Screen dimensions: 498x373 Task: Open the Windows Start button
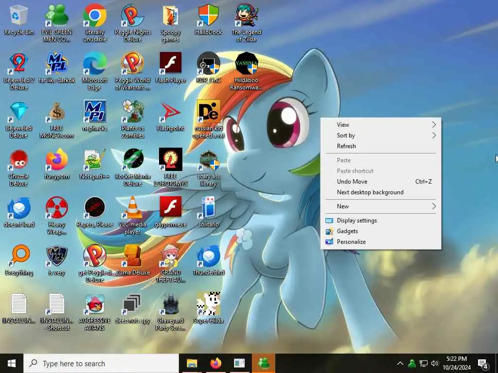tap(12, 363)
